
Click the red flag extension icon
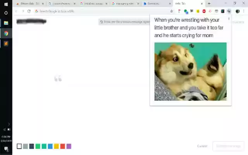[x=179, y=11]
